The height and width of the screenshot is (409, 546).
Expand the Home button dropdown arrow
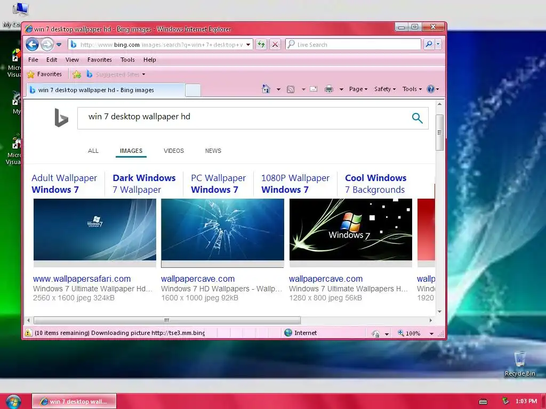(x=278, y=89)
